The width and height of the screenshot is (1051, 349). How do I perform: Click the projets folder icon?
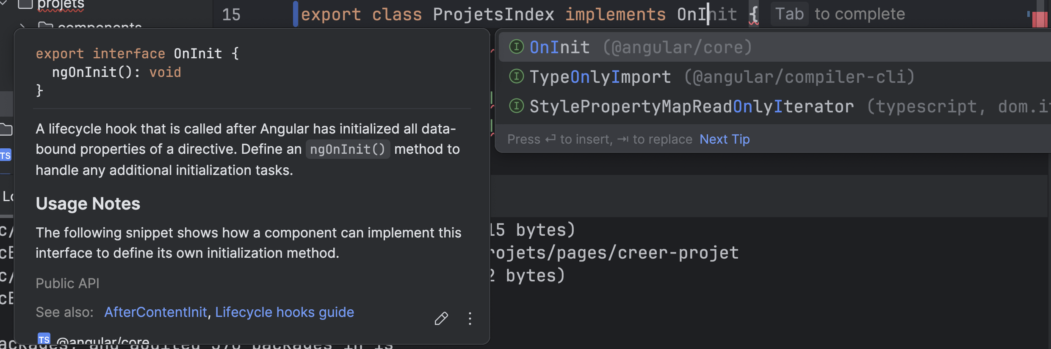click(25, 4)
